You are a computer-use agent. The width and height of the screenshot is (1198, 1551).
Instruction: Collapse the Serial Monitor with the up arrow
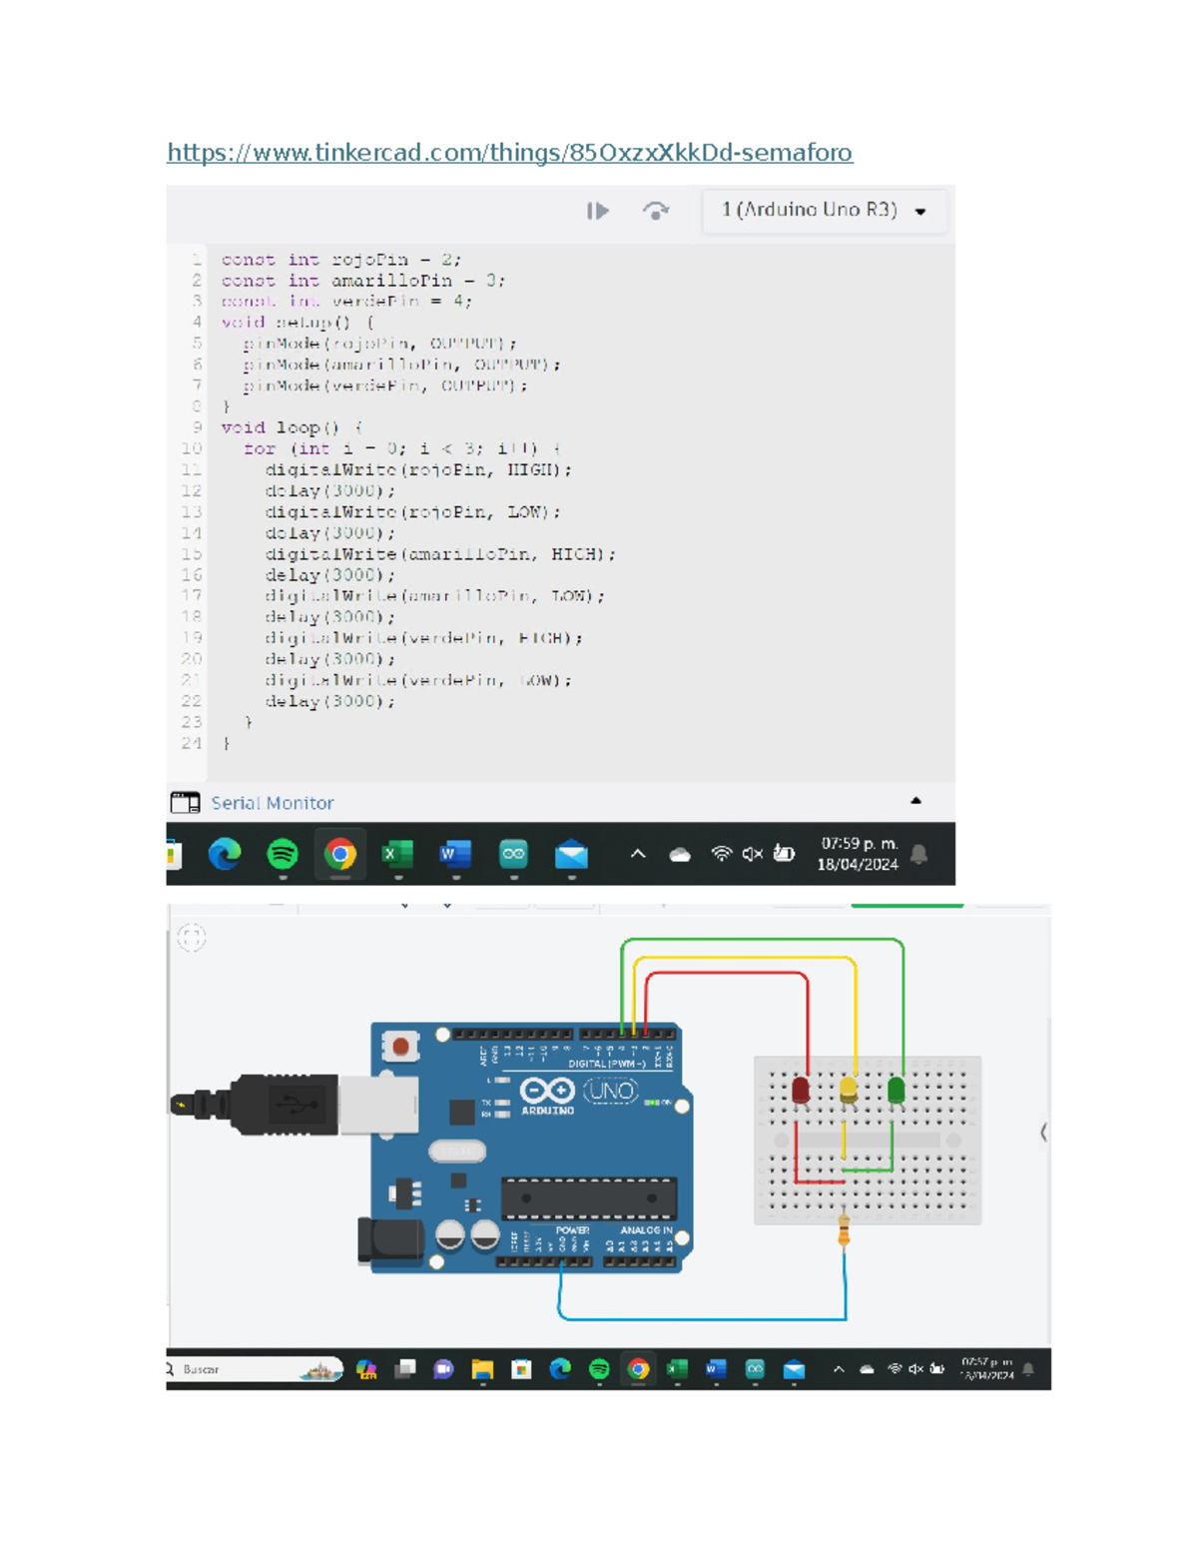tap(915, 800)
